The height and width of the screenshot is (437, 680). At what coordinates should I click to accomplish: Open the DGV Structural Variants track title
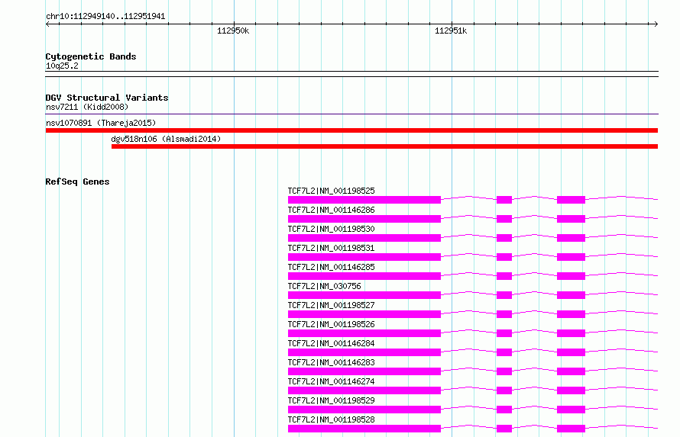[107, 98]
